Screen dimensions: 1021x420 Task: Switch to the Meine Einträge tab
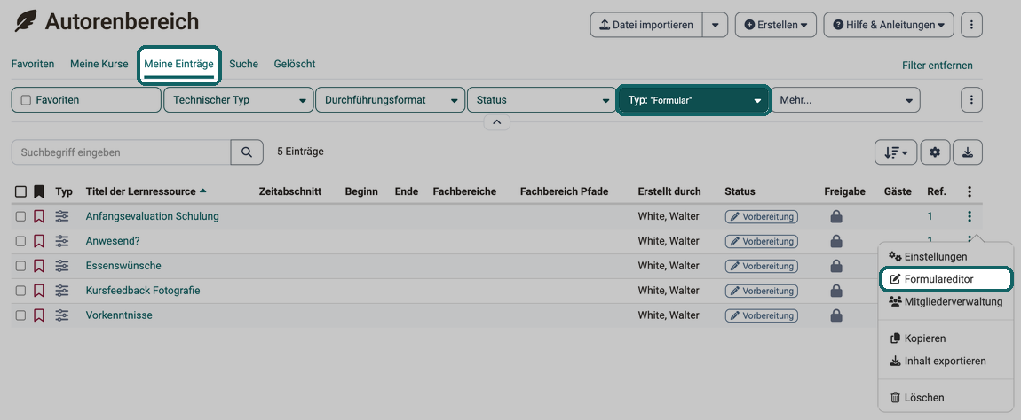pos(179,65)
